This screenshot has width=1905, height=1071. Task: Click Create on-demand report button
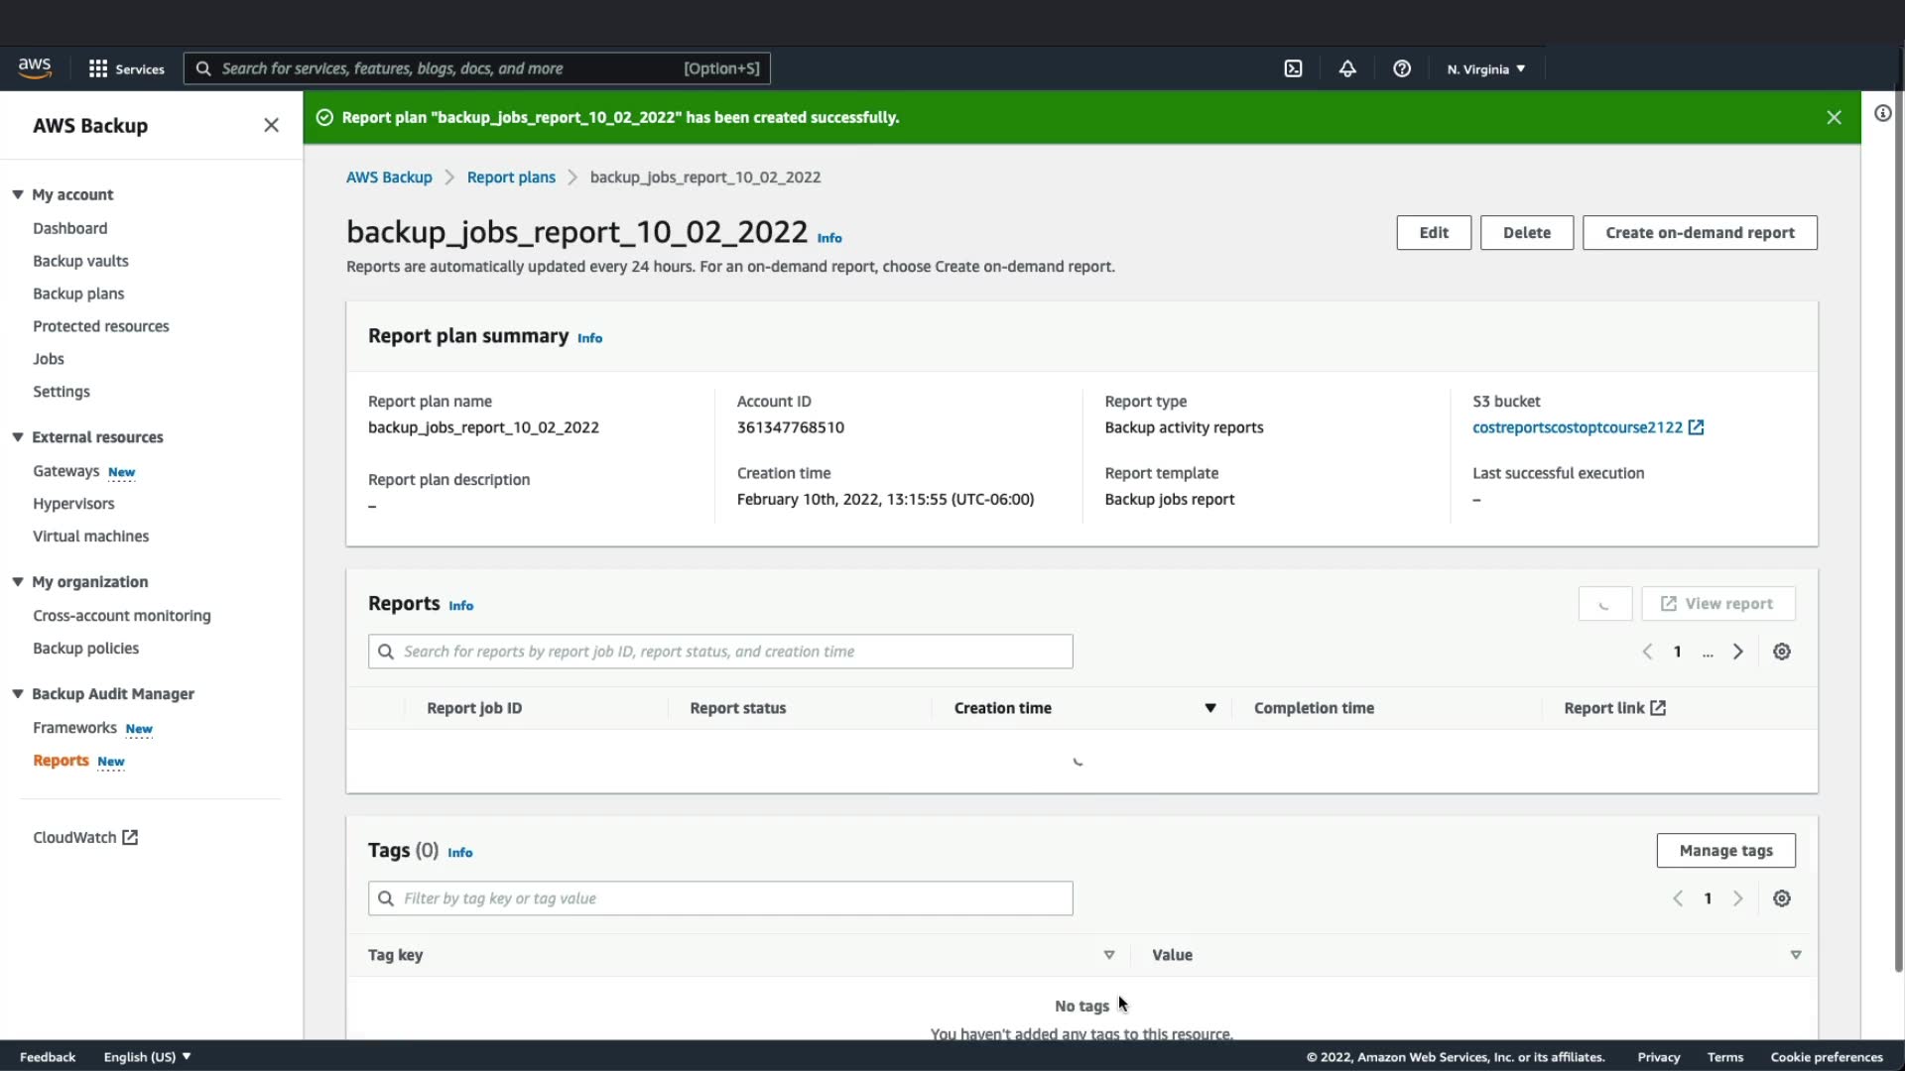[1699, 233]
